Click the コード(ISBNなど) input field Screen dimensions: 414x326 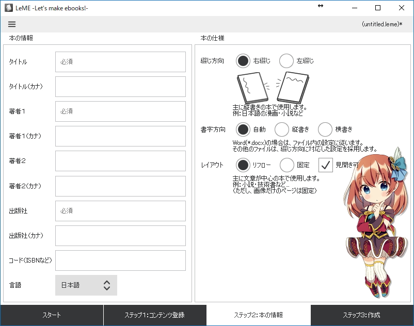click(120, 260)
